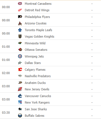Click the Toronto Maple Leafs logo
Viewport: 101px width, 119px height.
[20, 30]
